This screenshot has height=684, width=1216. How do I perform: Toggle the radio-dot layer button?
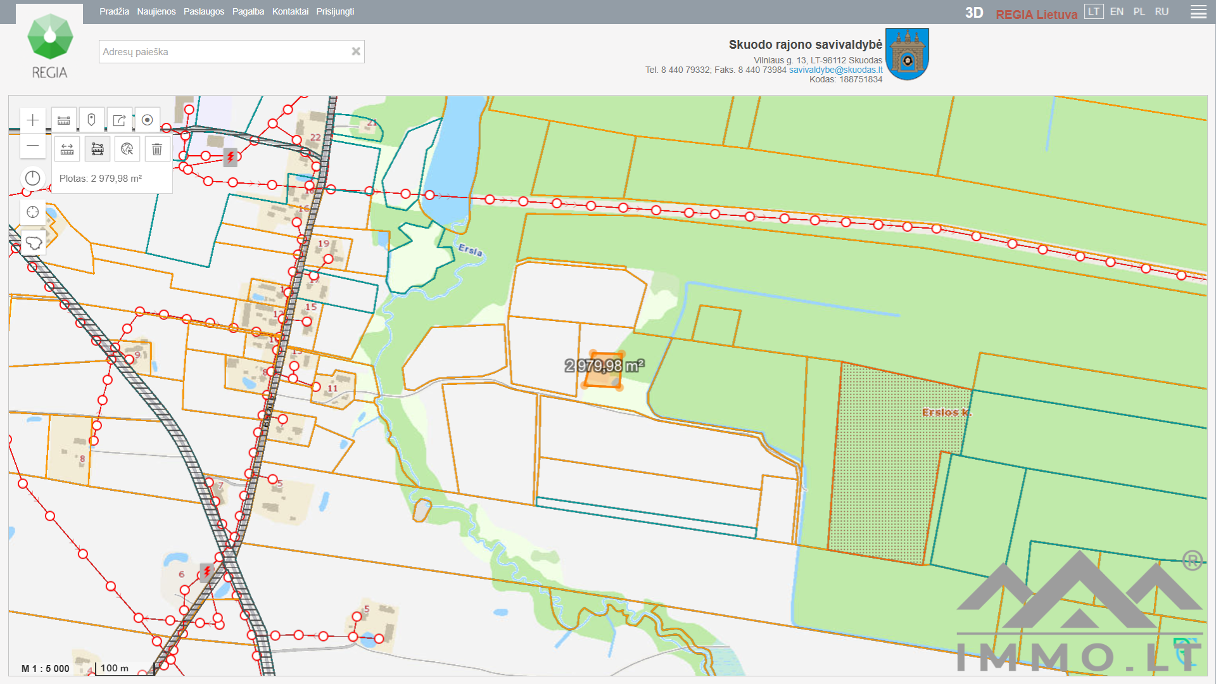tap(147, 120)
